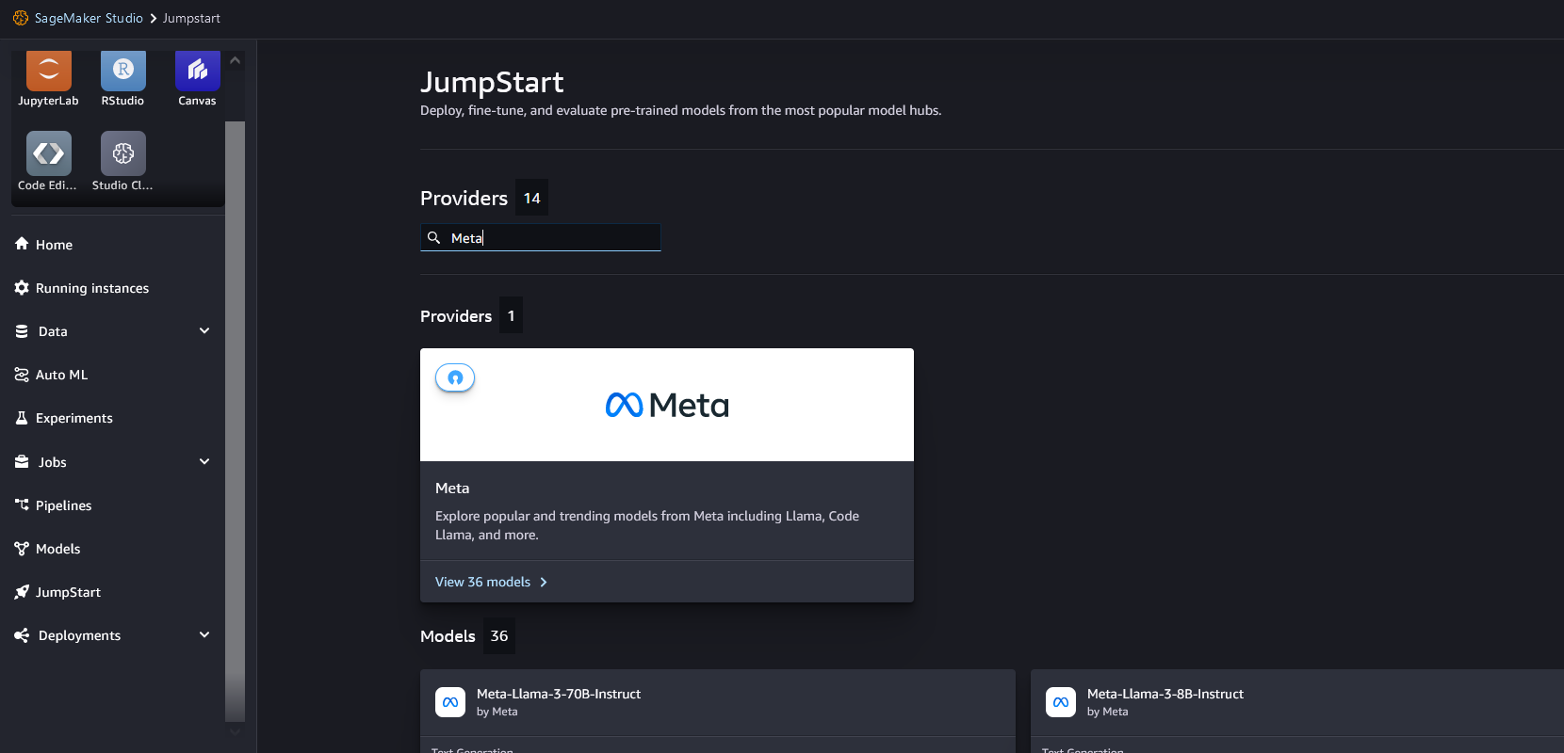
Task: Click the Home house icon
Action: [22, 244]
